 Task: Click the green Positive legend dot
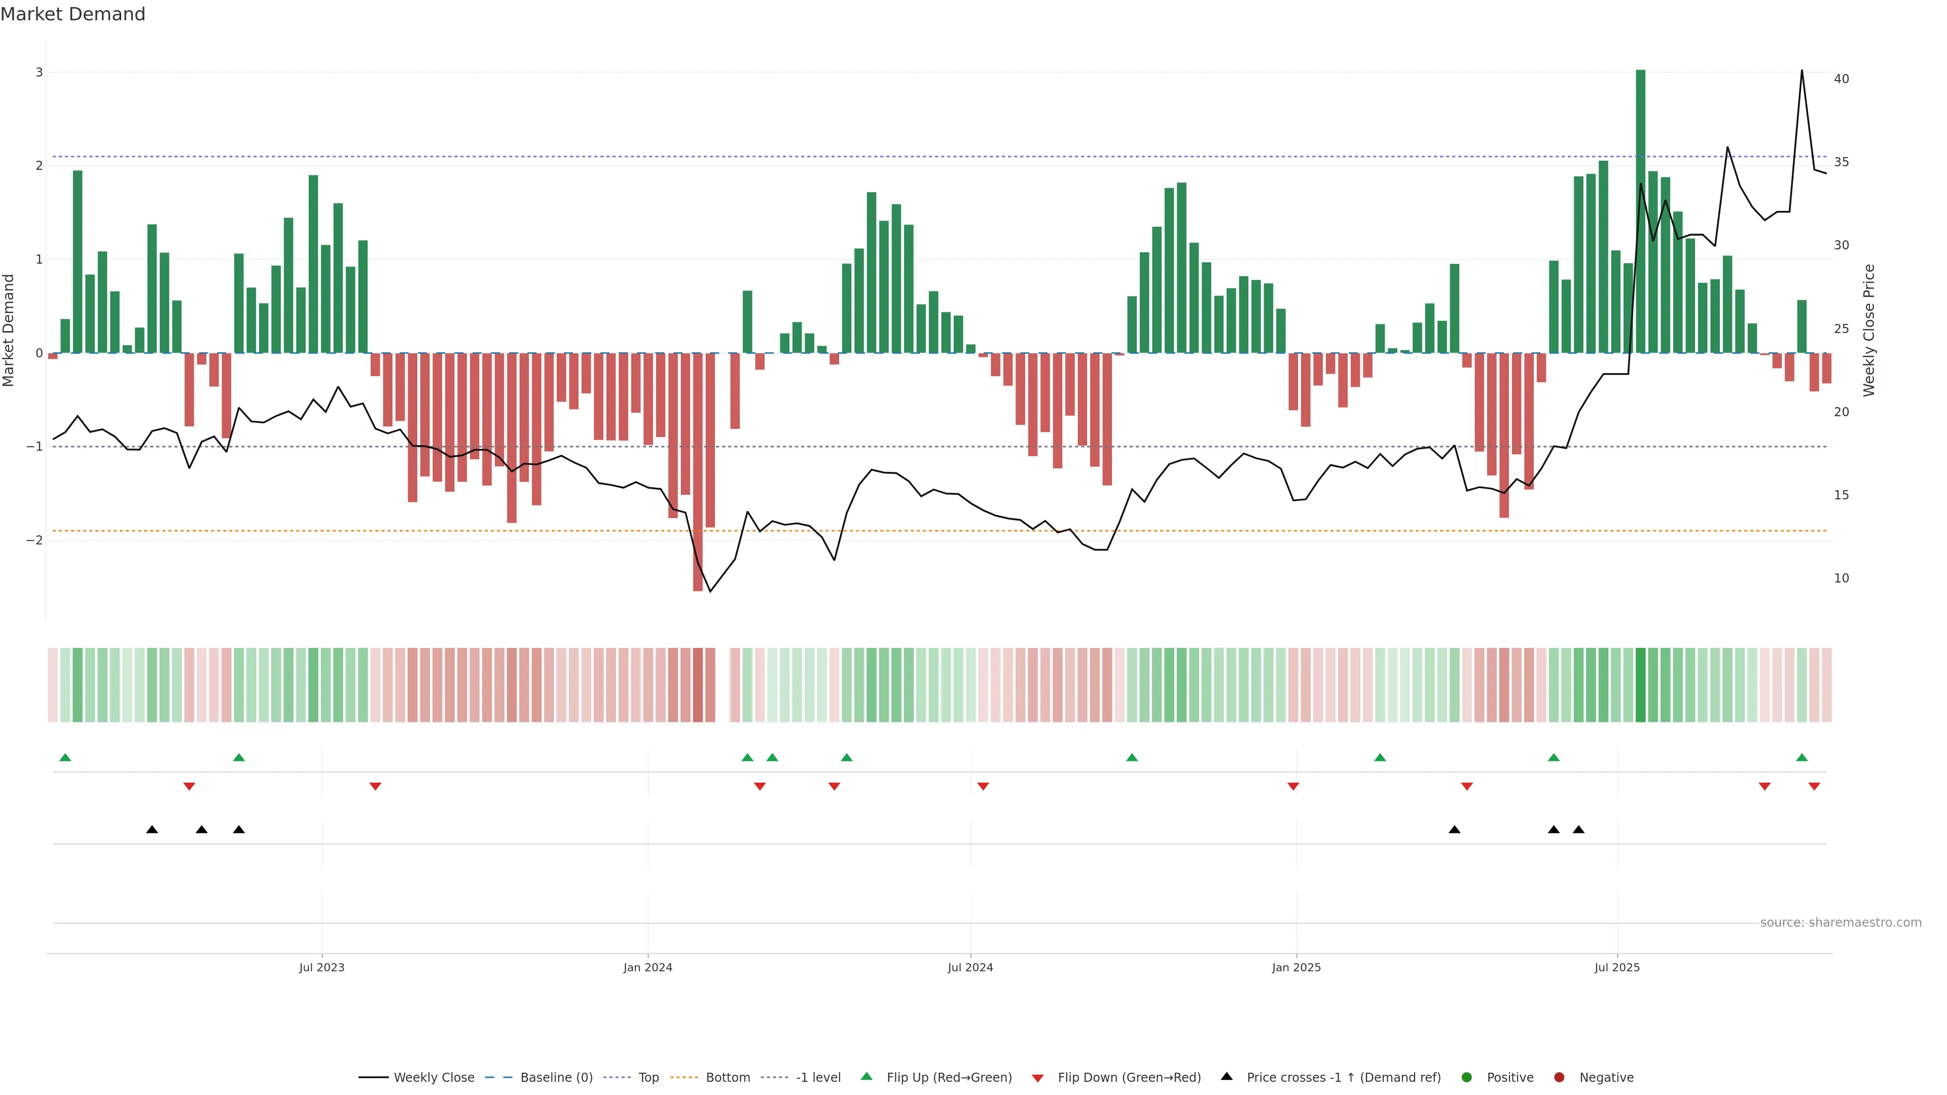1467,1078
